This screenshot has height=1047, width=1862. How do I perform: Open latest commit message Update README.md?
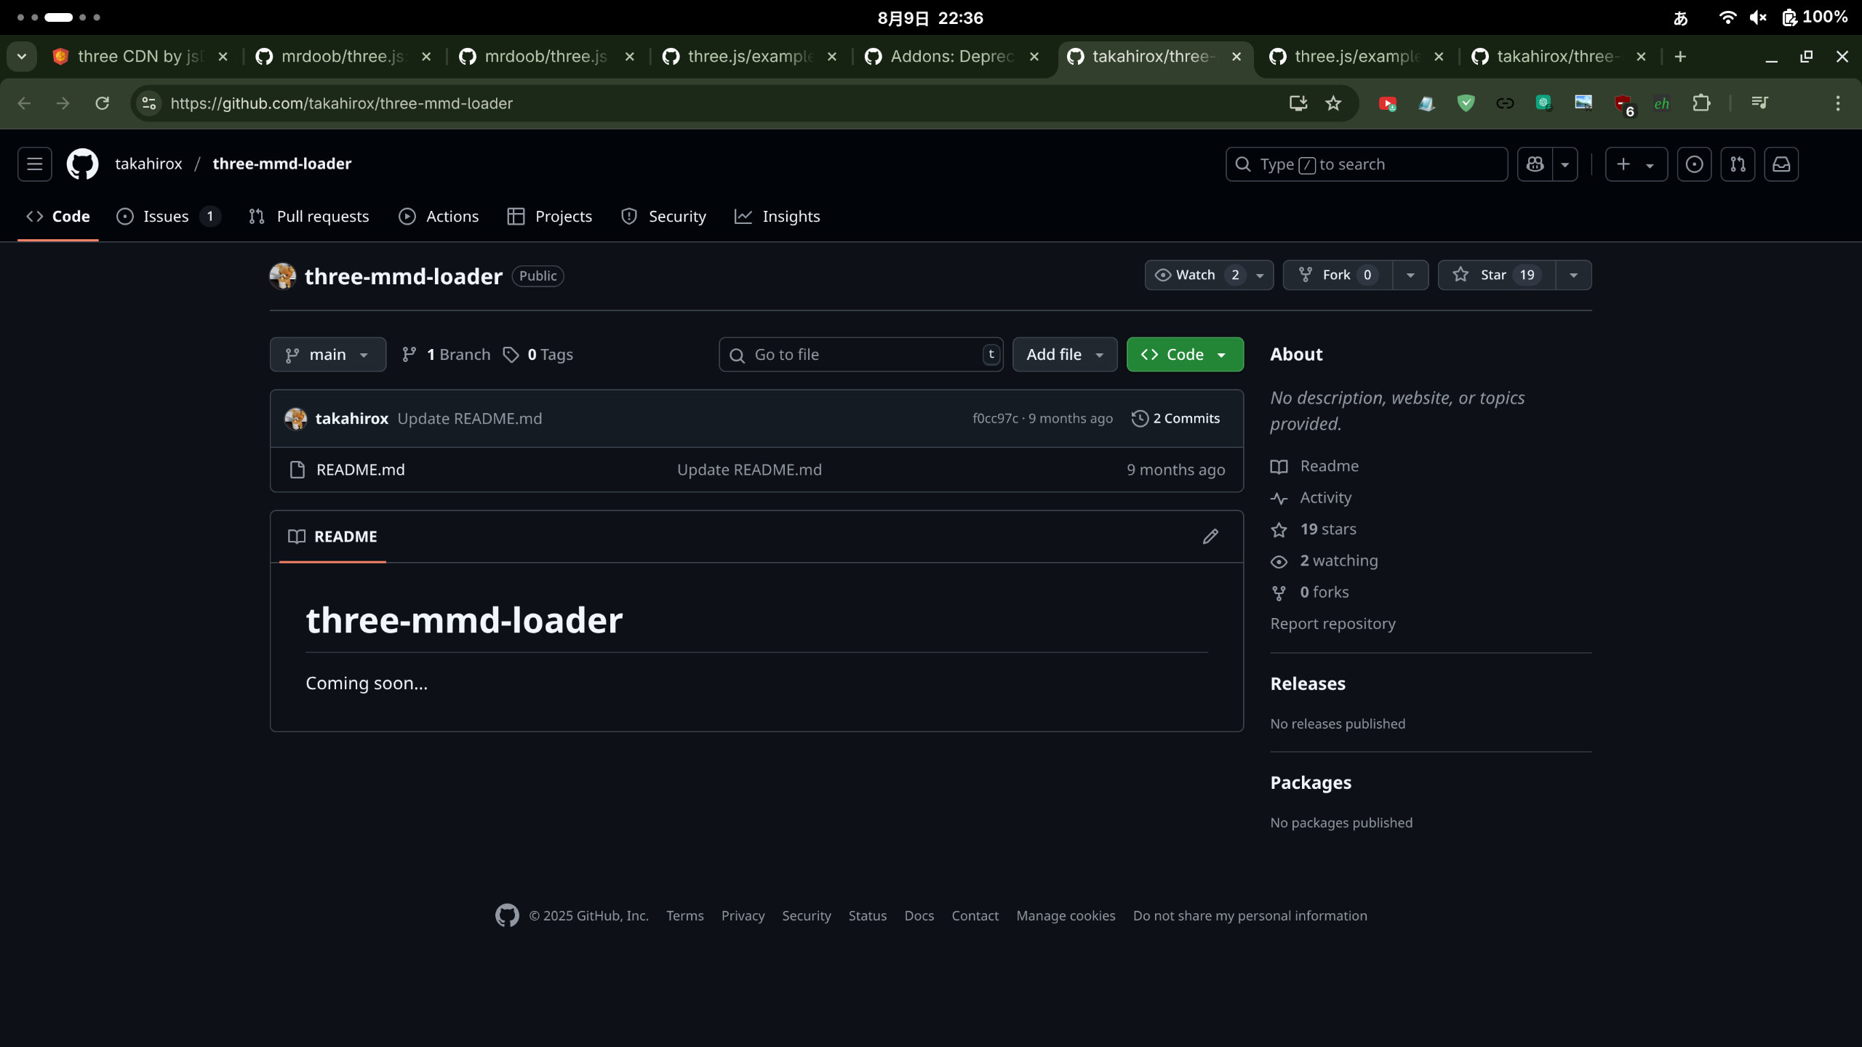(470, 419)
